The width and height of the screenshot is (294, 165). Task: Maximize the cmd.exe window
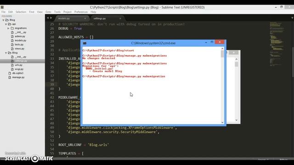212,42
